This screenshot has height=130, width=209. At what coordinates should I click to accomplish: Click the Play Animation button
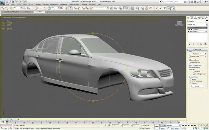coord(189,125)
